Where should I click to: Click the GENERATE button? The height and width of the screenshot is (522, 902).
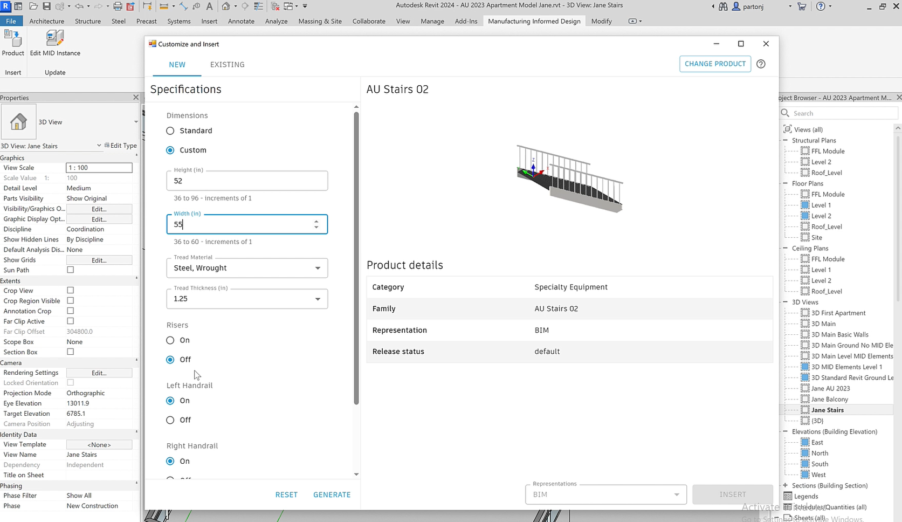click(x=332, y=494)
